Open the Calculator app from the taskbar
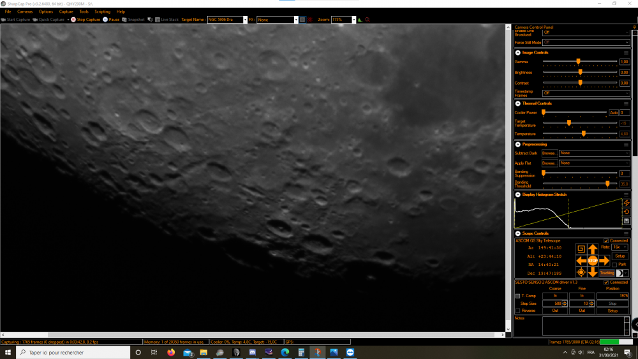 point(301,353)
